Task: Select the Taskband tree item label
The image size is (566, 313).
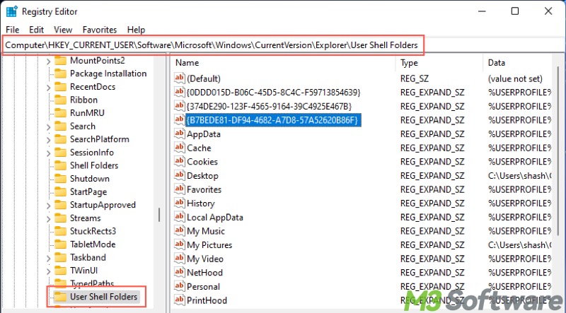Action: click(x=88, y=257)
